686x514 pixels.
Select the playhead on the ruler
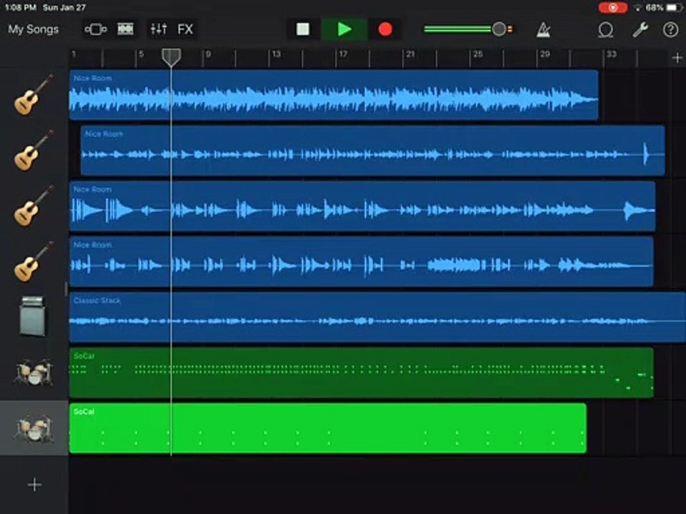(171, 57)
